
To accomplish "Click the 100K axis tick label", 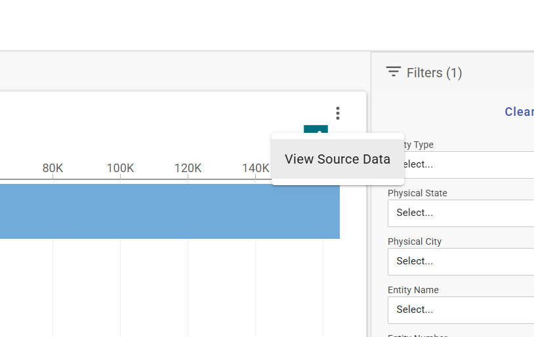I will (120, 168).
